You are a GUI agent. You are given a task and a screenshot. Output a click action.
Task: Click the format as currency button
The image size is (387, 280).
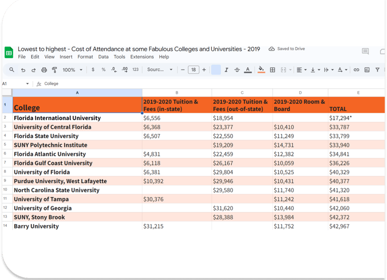93,70
